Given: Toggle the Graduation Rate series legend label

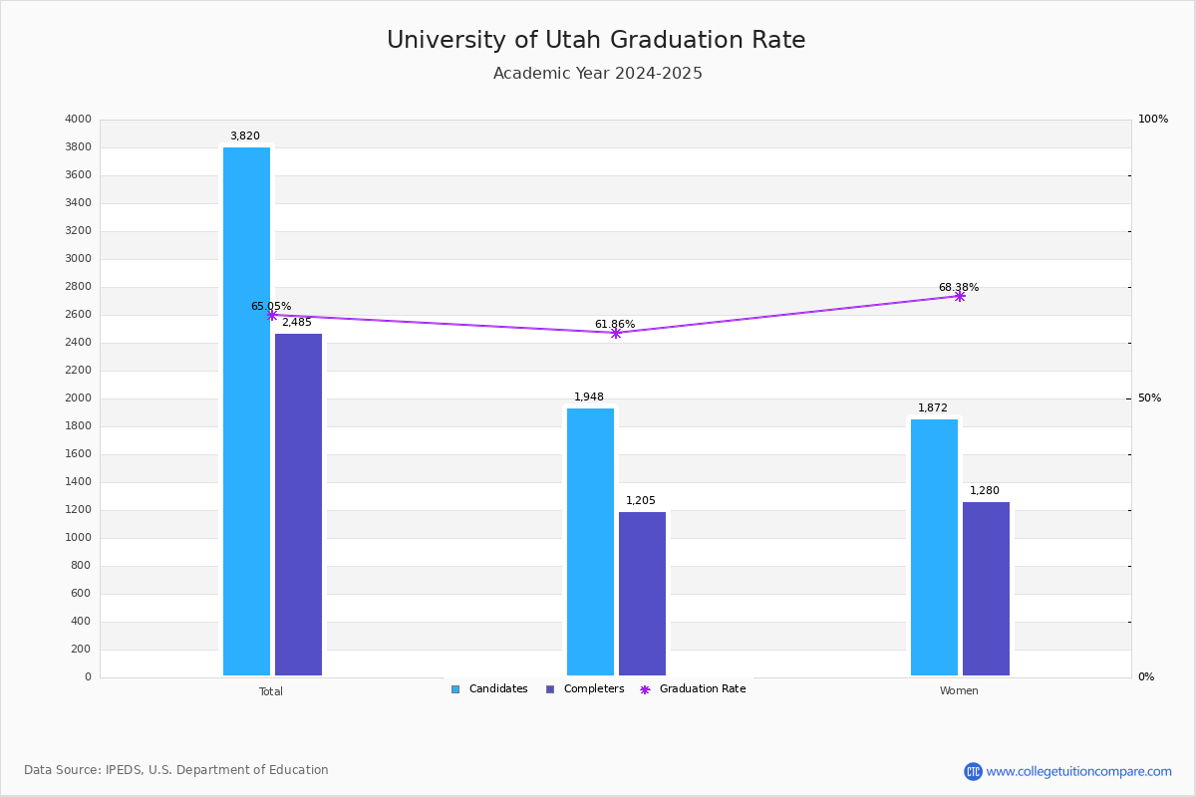Looking at the screenshot, I should (703, 689).
